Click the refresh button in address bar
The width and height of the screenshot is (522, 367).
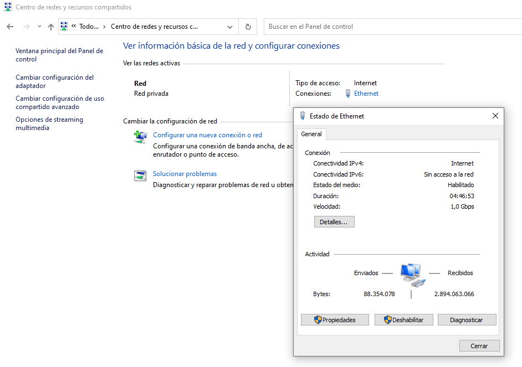pyautogui.click(x=248, y=27)
